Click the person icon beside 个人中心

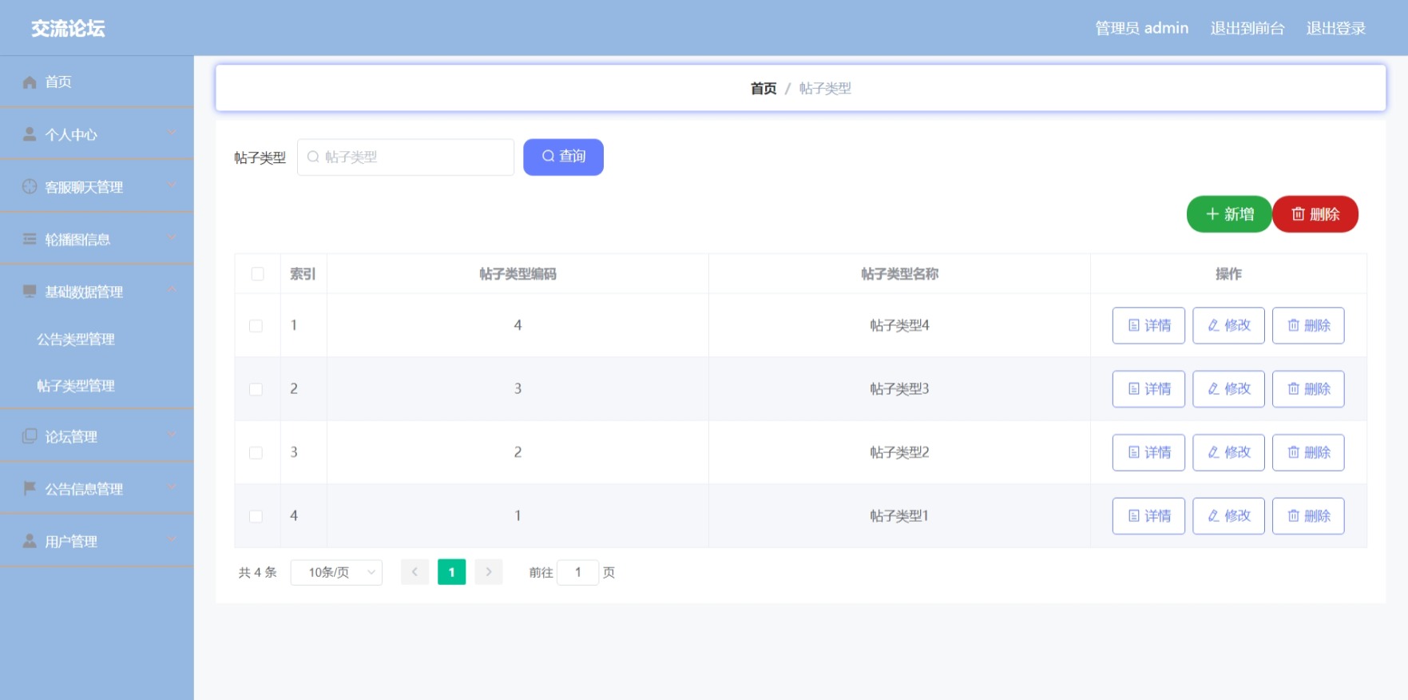click(x=30, y=134)
